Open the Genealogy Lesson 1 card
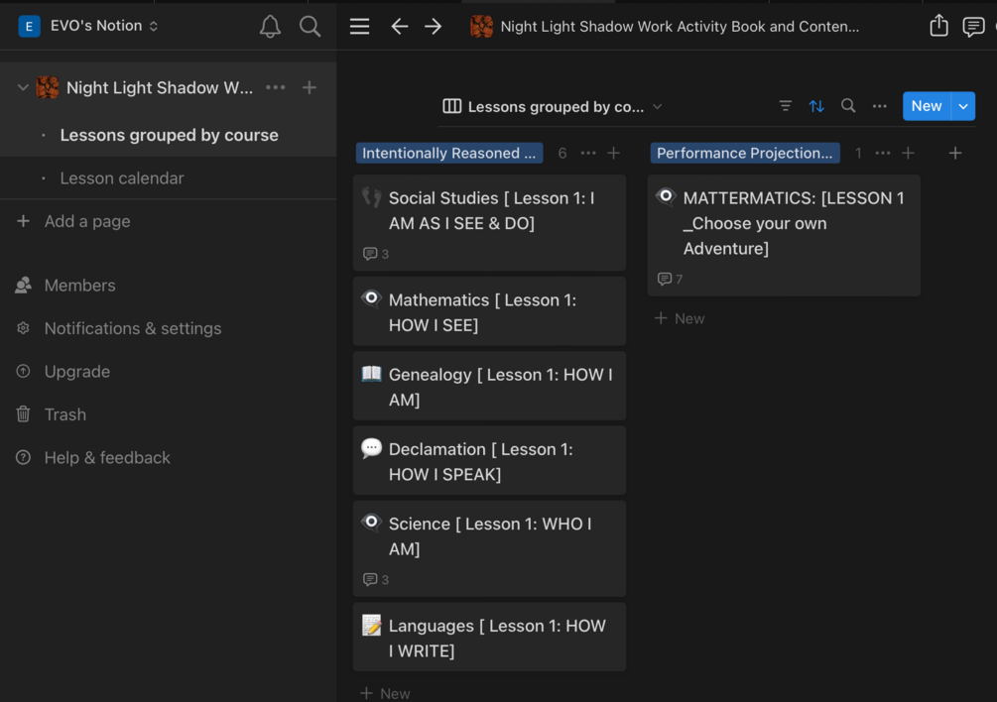This screenshot has width=997, height=702. tap(489, 387)
